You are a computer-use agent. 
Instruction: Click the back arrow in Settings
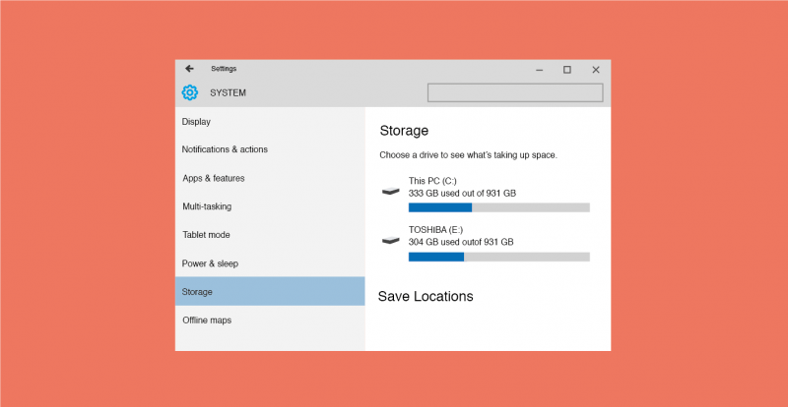(x=189, y=69)
